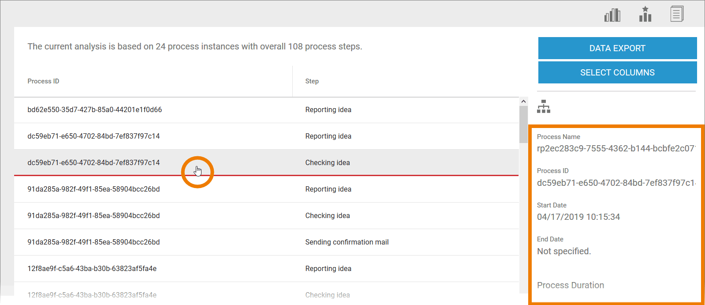705x305 pixels.
Task: Select the 91da285a Checking idea row
Action: click(x=93, y=216)
